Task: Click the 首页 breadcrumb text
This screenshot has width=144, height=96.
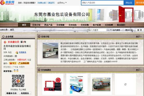Action: tap(12, 30)
